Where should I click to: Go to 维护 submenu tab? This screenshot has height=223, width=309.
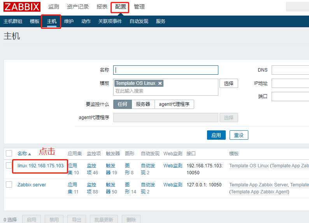pyautogui.click(x=69, y=21)
